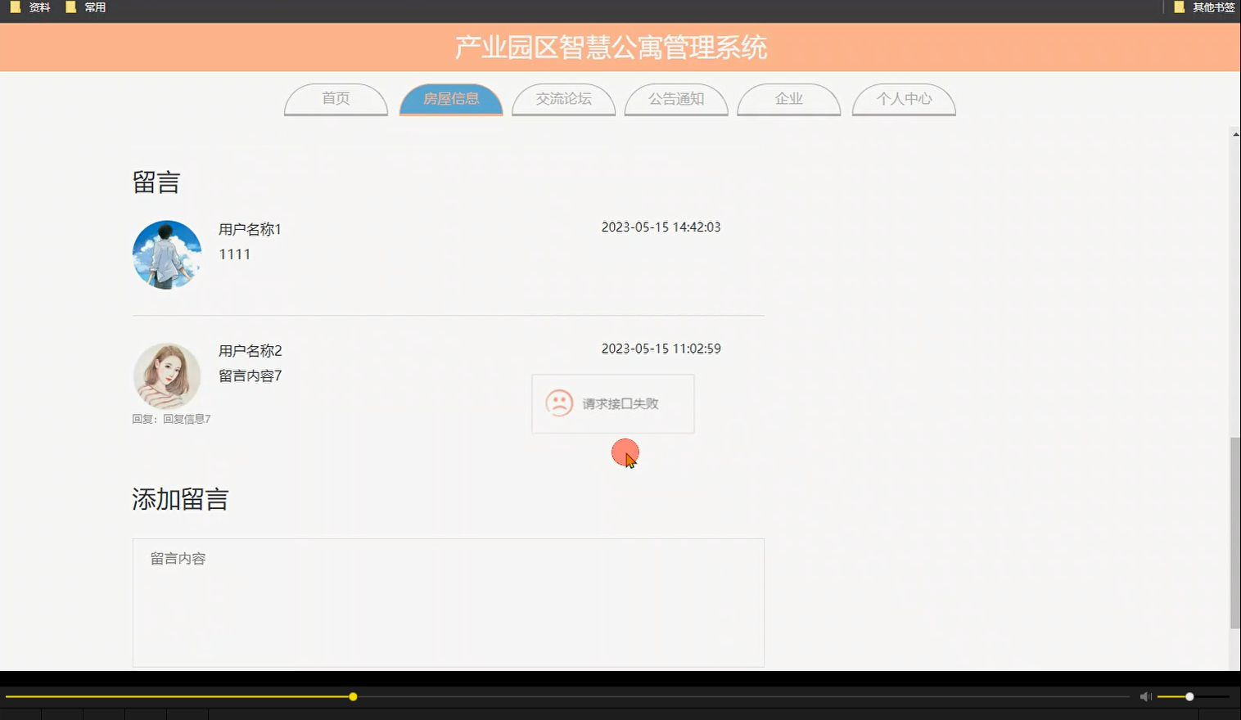
Task: Open the avatar of 用户名称1
Action: (x=166, y=254)
